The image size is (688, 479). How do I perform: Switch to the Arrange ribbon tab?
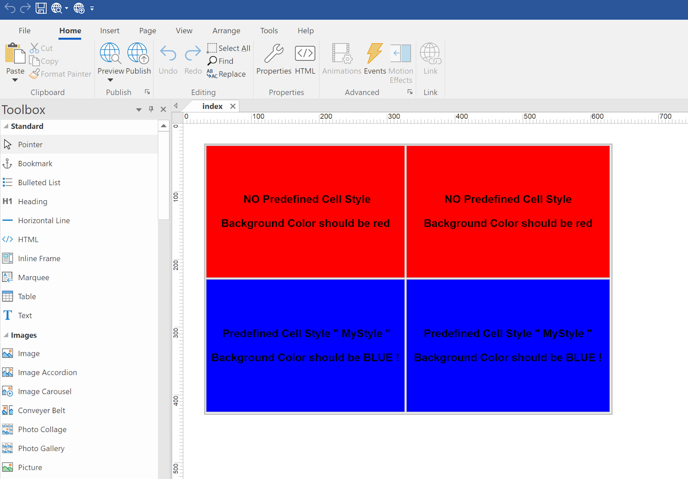coord(226,31)
